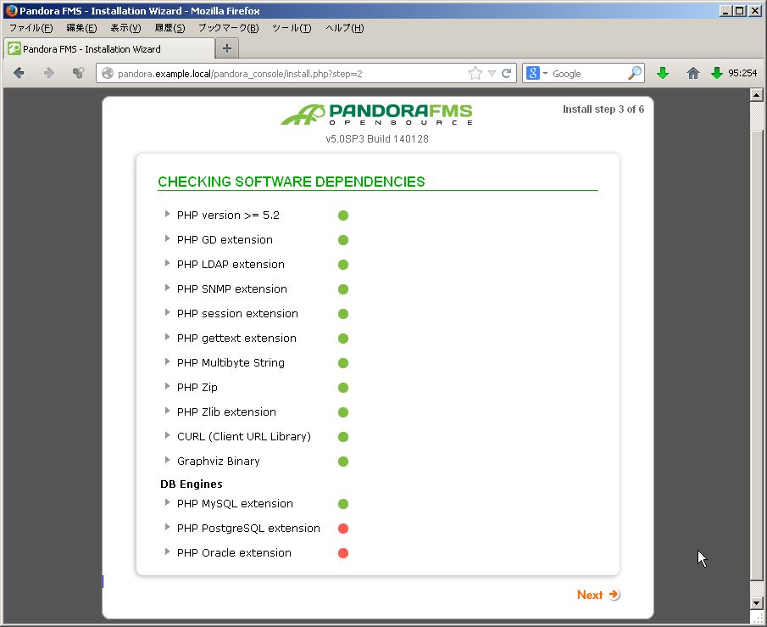This screenshot has height=627, width=767.
Task: Click the magnifier icon in the Google search box
Action: point(635,74)
